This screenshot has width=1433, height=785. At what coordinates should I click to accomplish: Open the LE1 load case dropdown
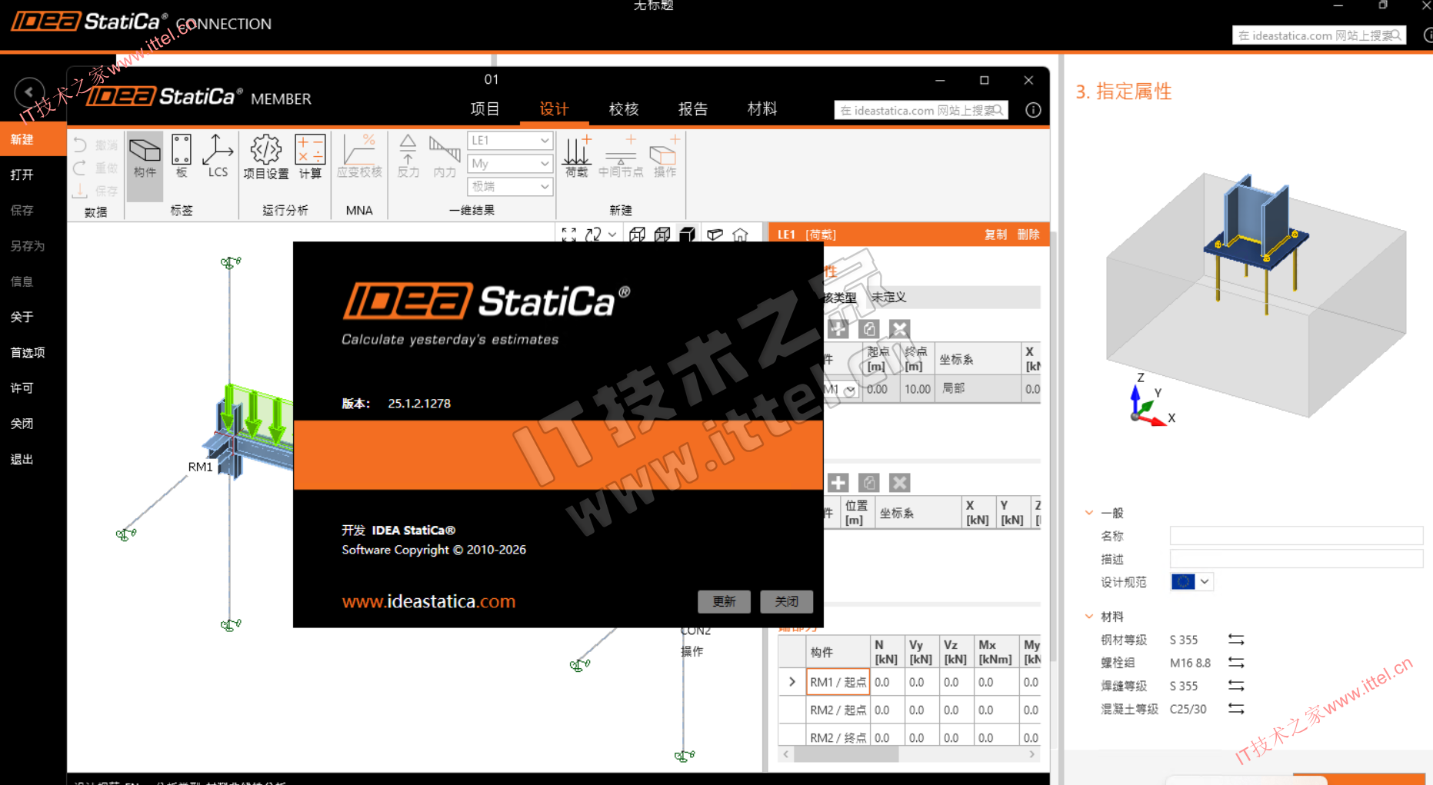coord(510,141)
